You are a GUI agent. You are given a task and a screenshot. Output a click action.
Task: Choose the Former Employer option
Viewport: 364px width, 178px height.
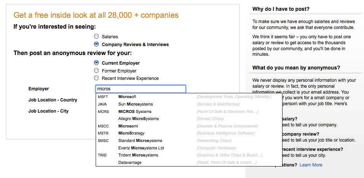(96, 71)
